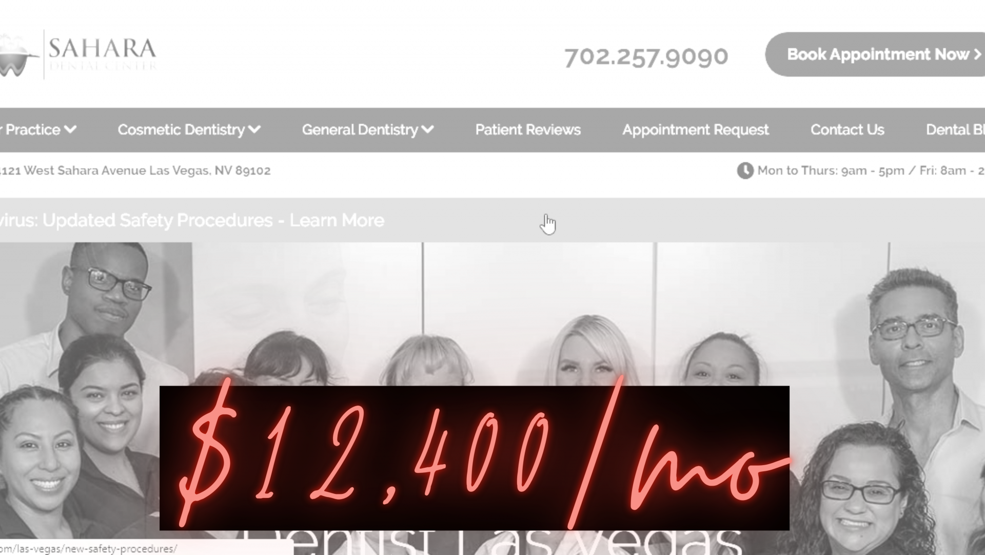The width and height of the screenshot is (985, 555).
Task: Expand the Cosmetic Dentistry chevron
Action: click(254, 129)
